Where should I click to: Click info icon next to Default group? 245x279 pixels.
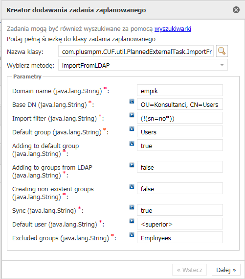pos(132,128)
